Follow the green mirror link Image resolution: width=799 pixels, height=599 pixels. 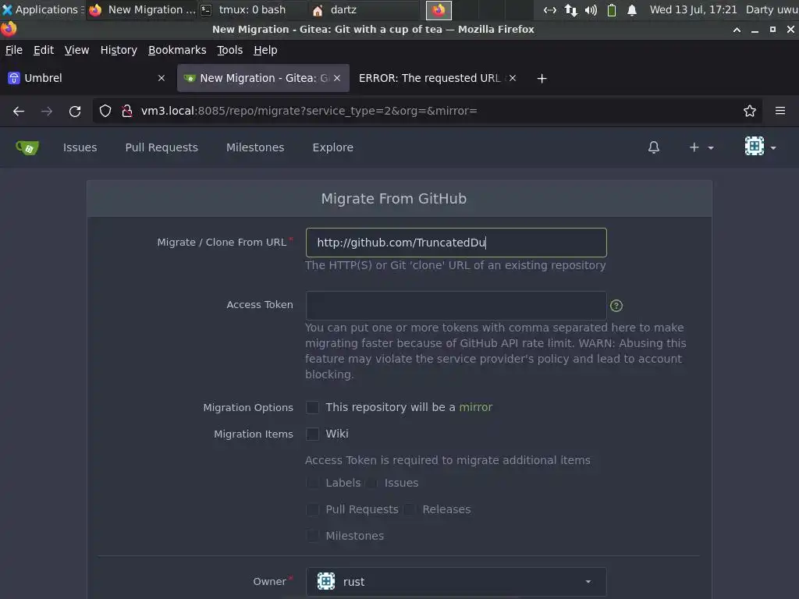coord(475,407)
